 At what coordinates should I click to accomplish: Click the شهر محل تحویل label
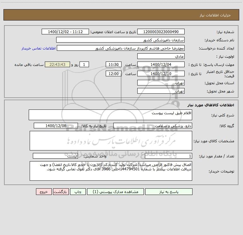coord(221,91)
